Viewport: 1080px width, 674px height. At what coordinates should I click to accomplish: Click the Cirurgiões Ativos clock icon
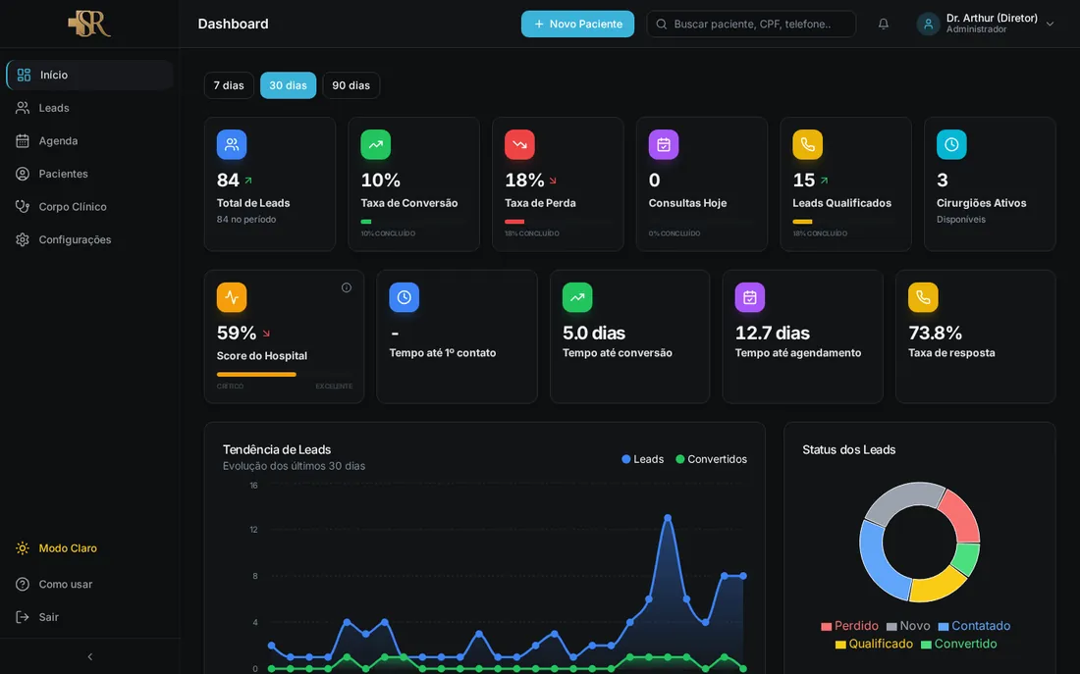[x=951, y=144]
